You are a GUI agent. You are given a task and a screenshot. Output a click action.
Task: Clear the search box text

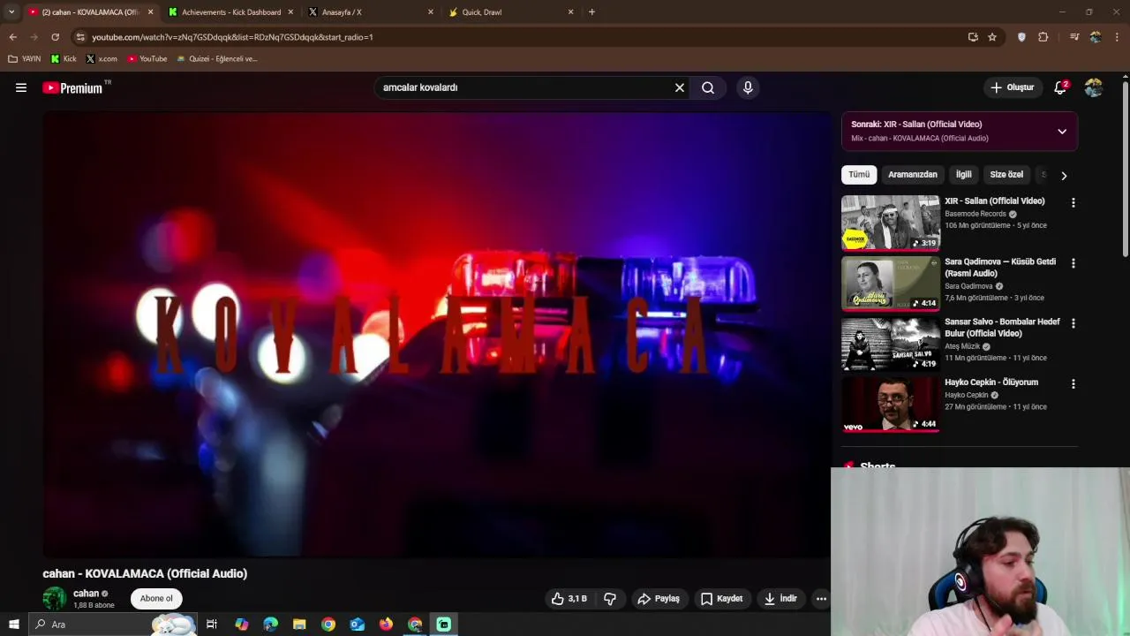pyautogui.click(x=680, y=87)
